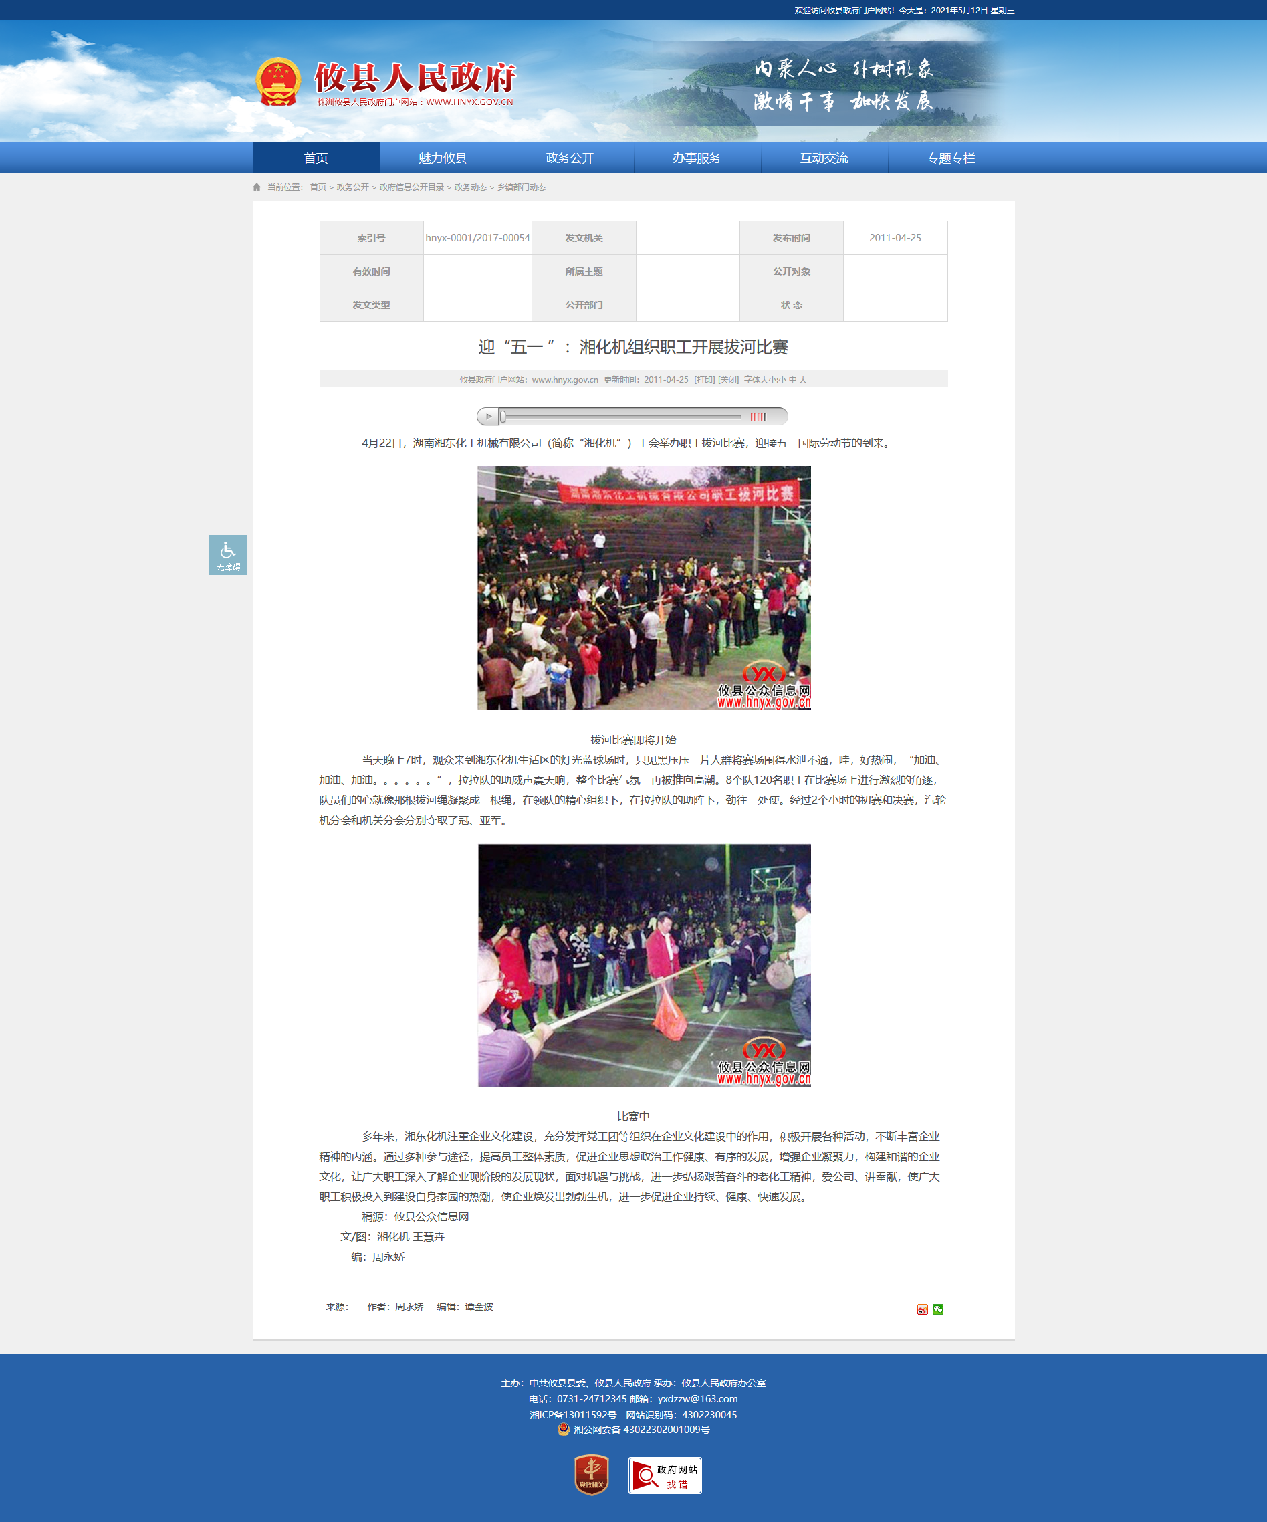The width and height of the screenshot is (1267, 1522).
Task: Click the national emblem logo
Action: tap(278, 82)
